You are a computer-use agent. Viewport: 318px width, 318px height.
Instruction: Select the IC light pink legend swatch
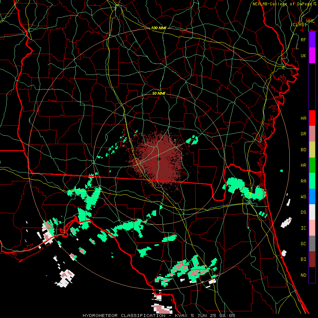[312, 228]
